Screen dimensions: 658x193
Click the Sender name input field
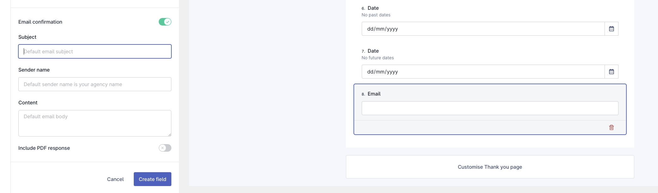click(95, 84)
